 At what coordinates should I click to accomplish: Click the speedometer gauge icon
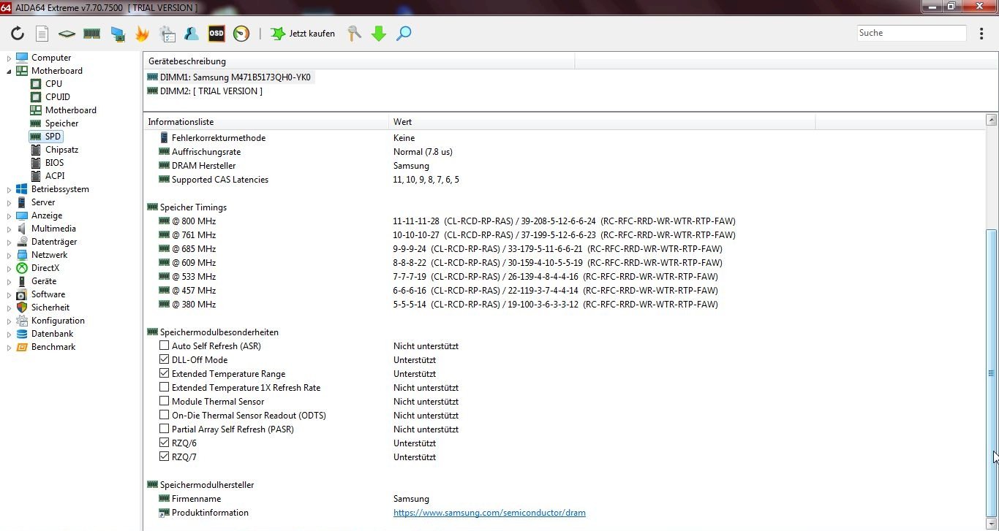point(241,34)
